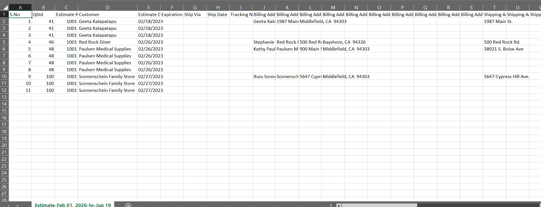The height and width of the screenshot is (207, 541).
Task: Select row 5 header
Action: (x=4, y=42)
